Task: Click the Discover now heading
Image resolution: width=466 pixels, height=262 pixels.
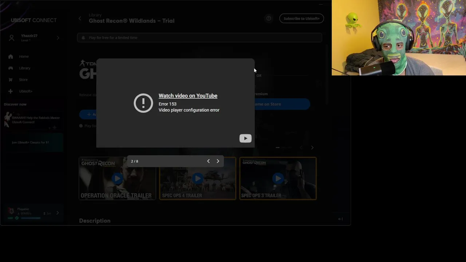Action: [15, 104]
